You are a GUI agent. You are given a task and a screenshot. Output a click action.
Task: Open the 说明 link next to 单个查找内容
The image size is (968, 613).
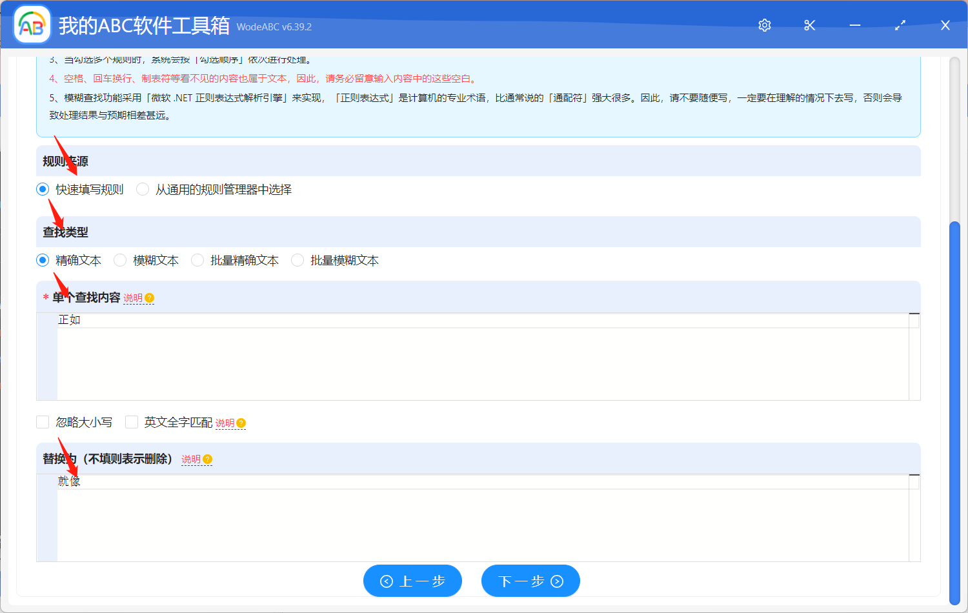coord(134,297)
